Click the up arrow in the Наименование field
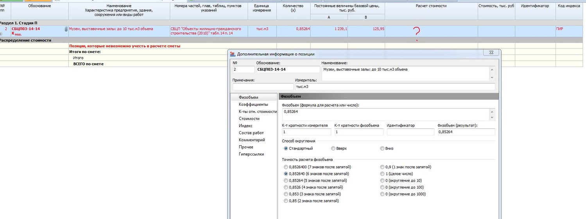Screen dimensions: 586x219 [x=492, y=69]
